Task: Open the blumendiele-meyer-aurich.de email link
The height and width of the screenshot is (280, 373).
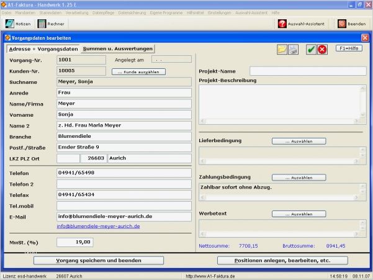Action: [99, 227]
